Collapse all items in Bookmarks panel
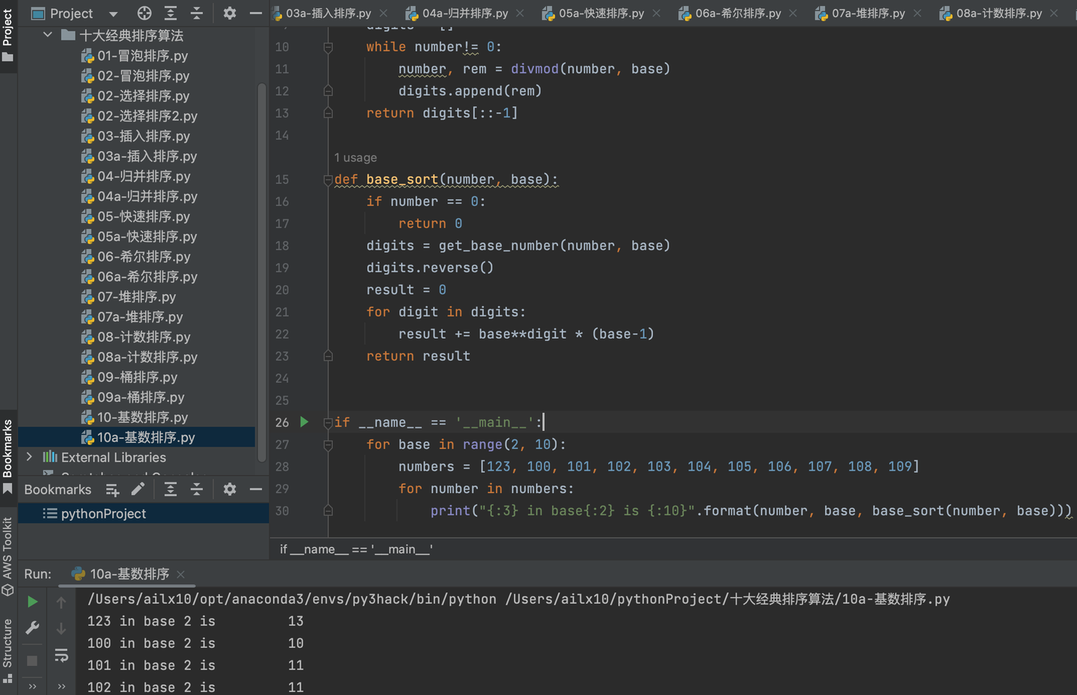The image size is (1077, 695). click(x=197, y=489)
